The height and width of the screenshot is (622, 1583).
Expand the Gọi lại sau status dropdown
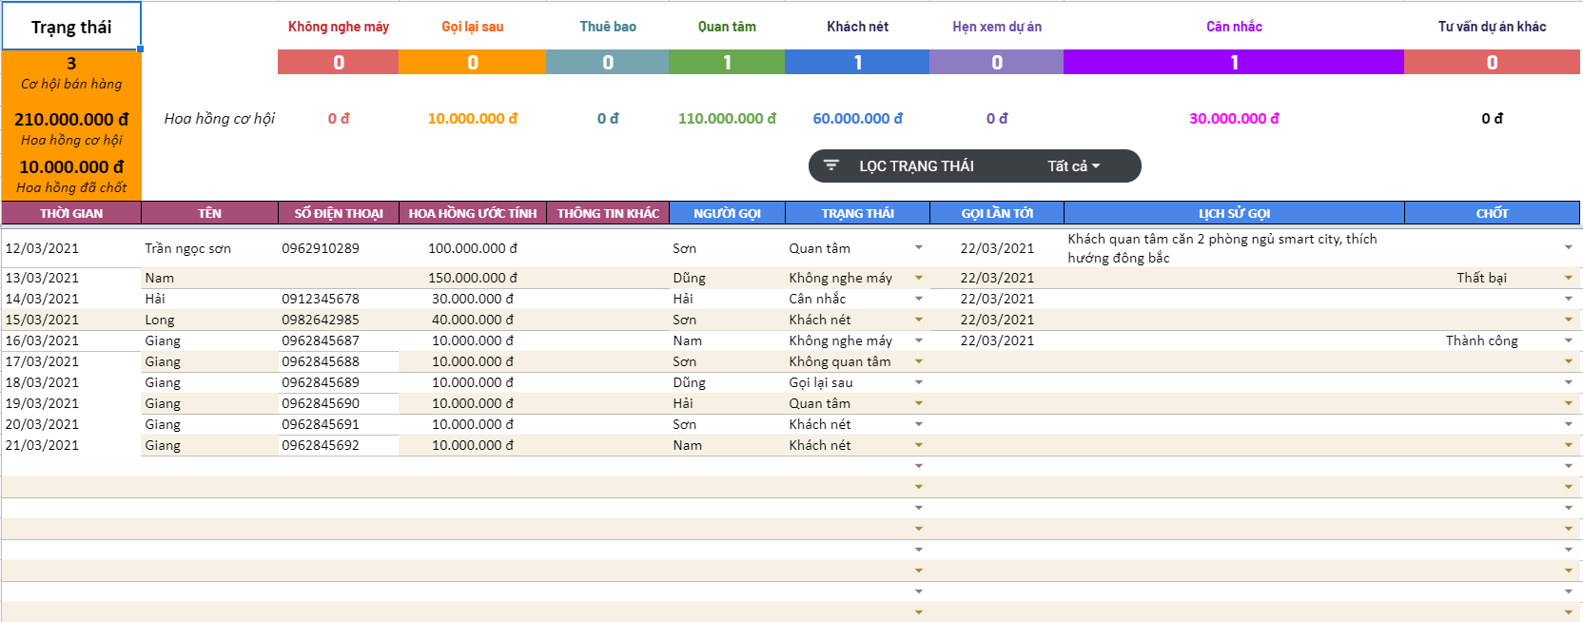tap(918, 382)
